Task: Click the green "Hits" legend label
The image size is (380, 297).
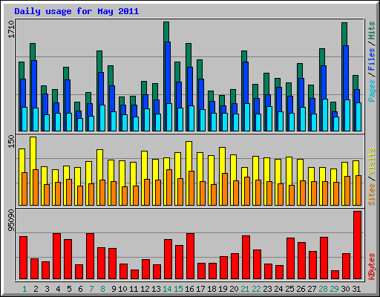Action: 372,30
